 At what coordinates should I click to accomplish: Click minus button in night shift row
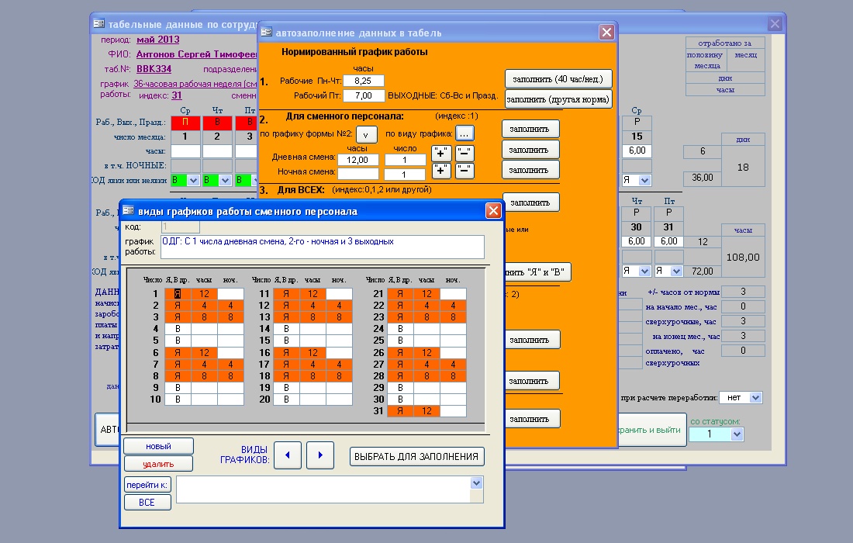464,171
